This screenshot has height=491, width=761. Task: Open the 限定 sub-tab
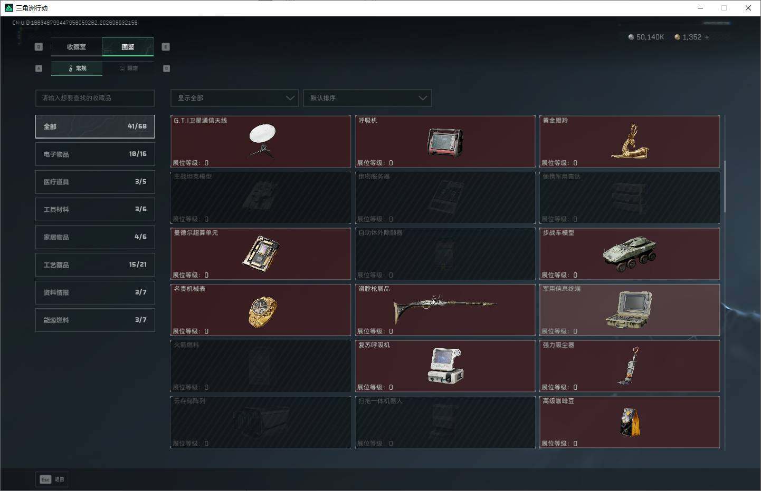click(x=129, y=68)
